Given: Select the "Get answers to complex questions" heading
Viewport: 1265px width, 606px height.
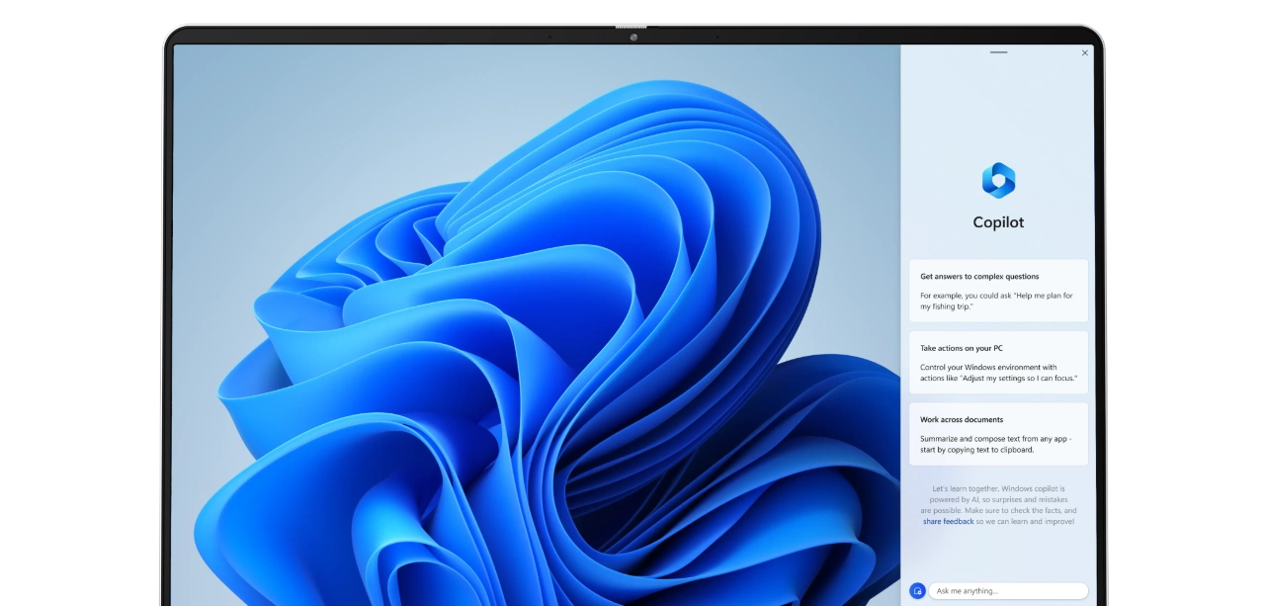Looking at the screenshot, I should click(979, 277).
